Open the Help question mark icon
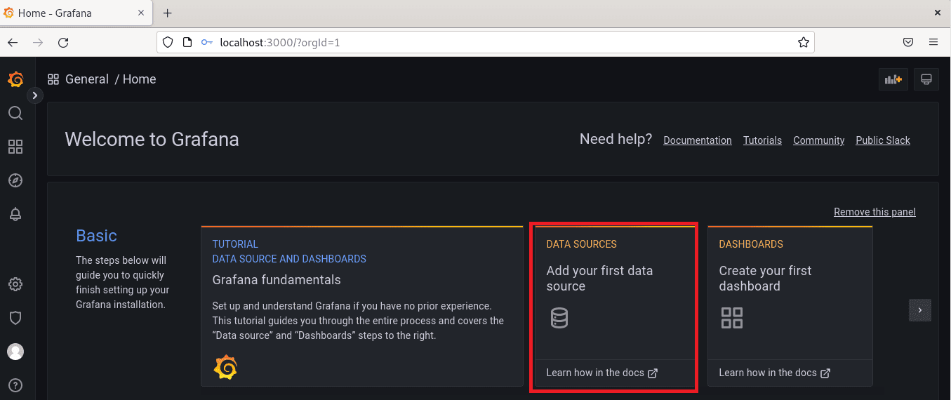The width and height of the screenshot is (951, 400). [15, 385]
